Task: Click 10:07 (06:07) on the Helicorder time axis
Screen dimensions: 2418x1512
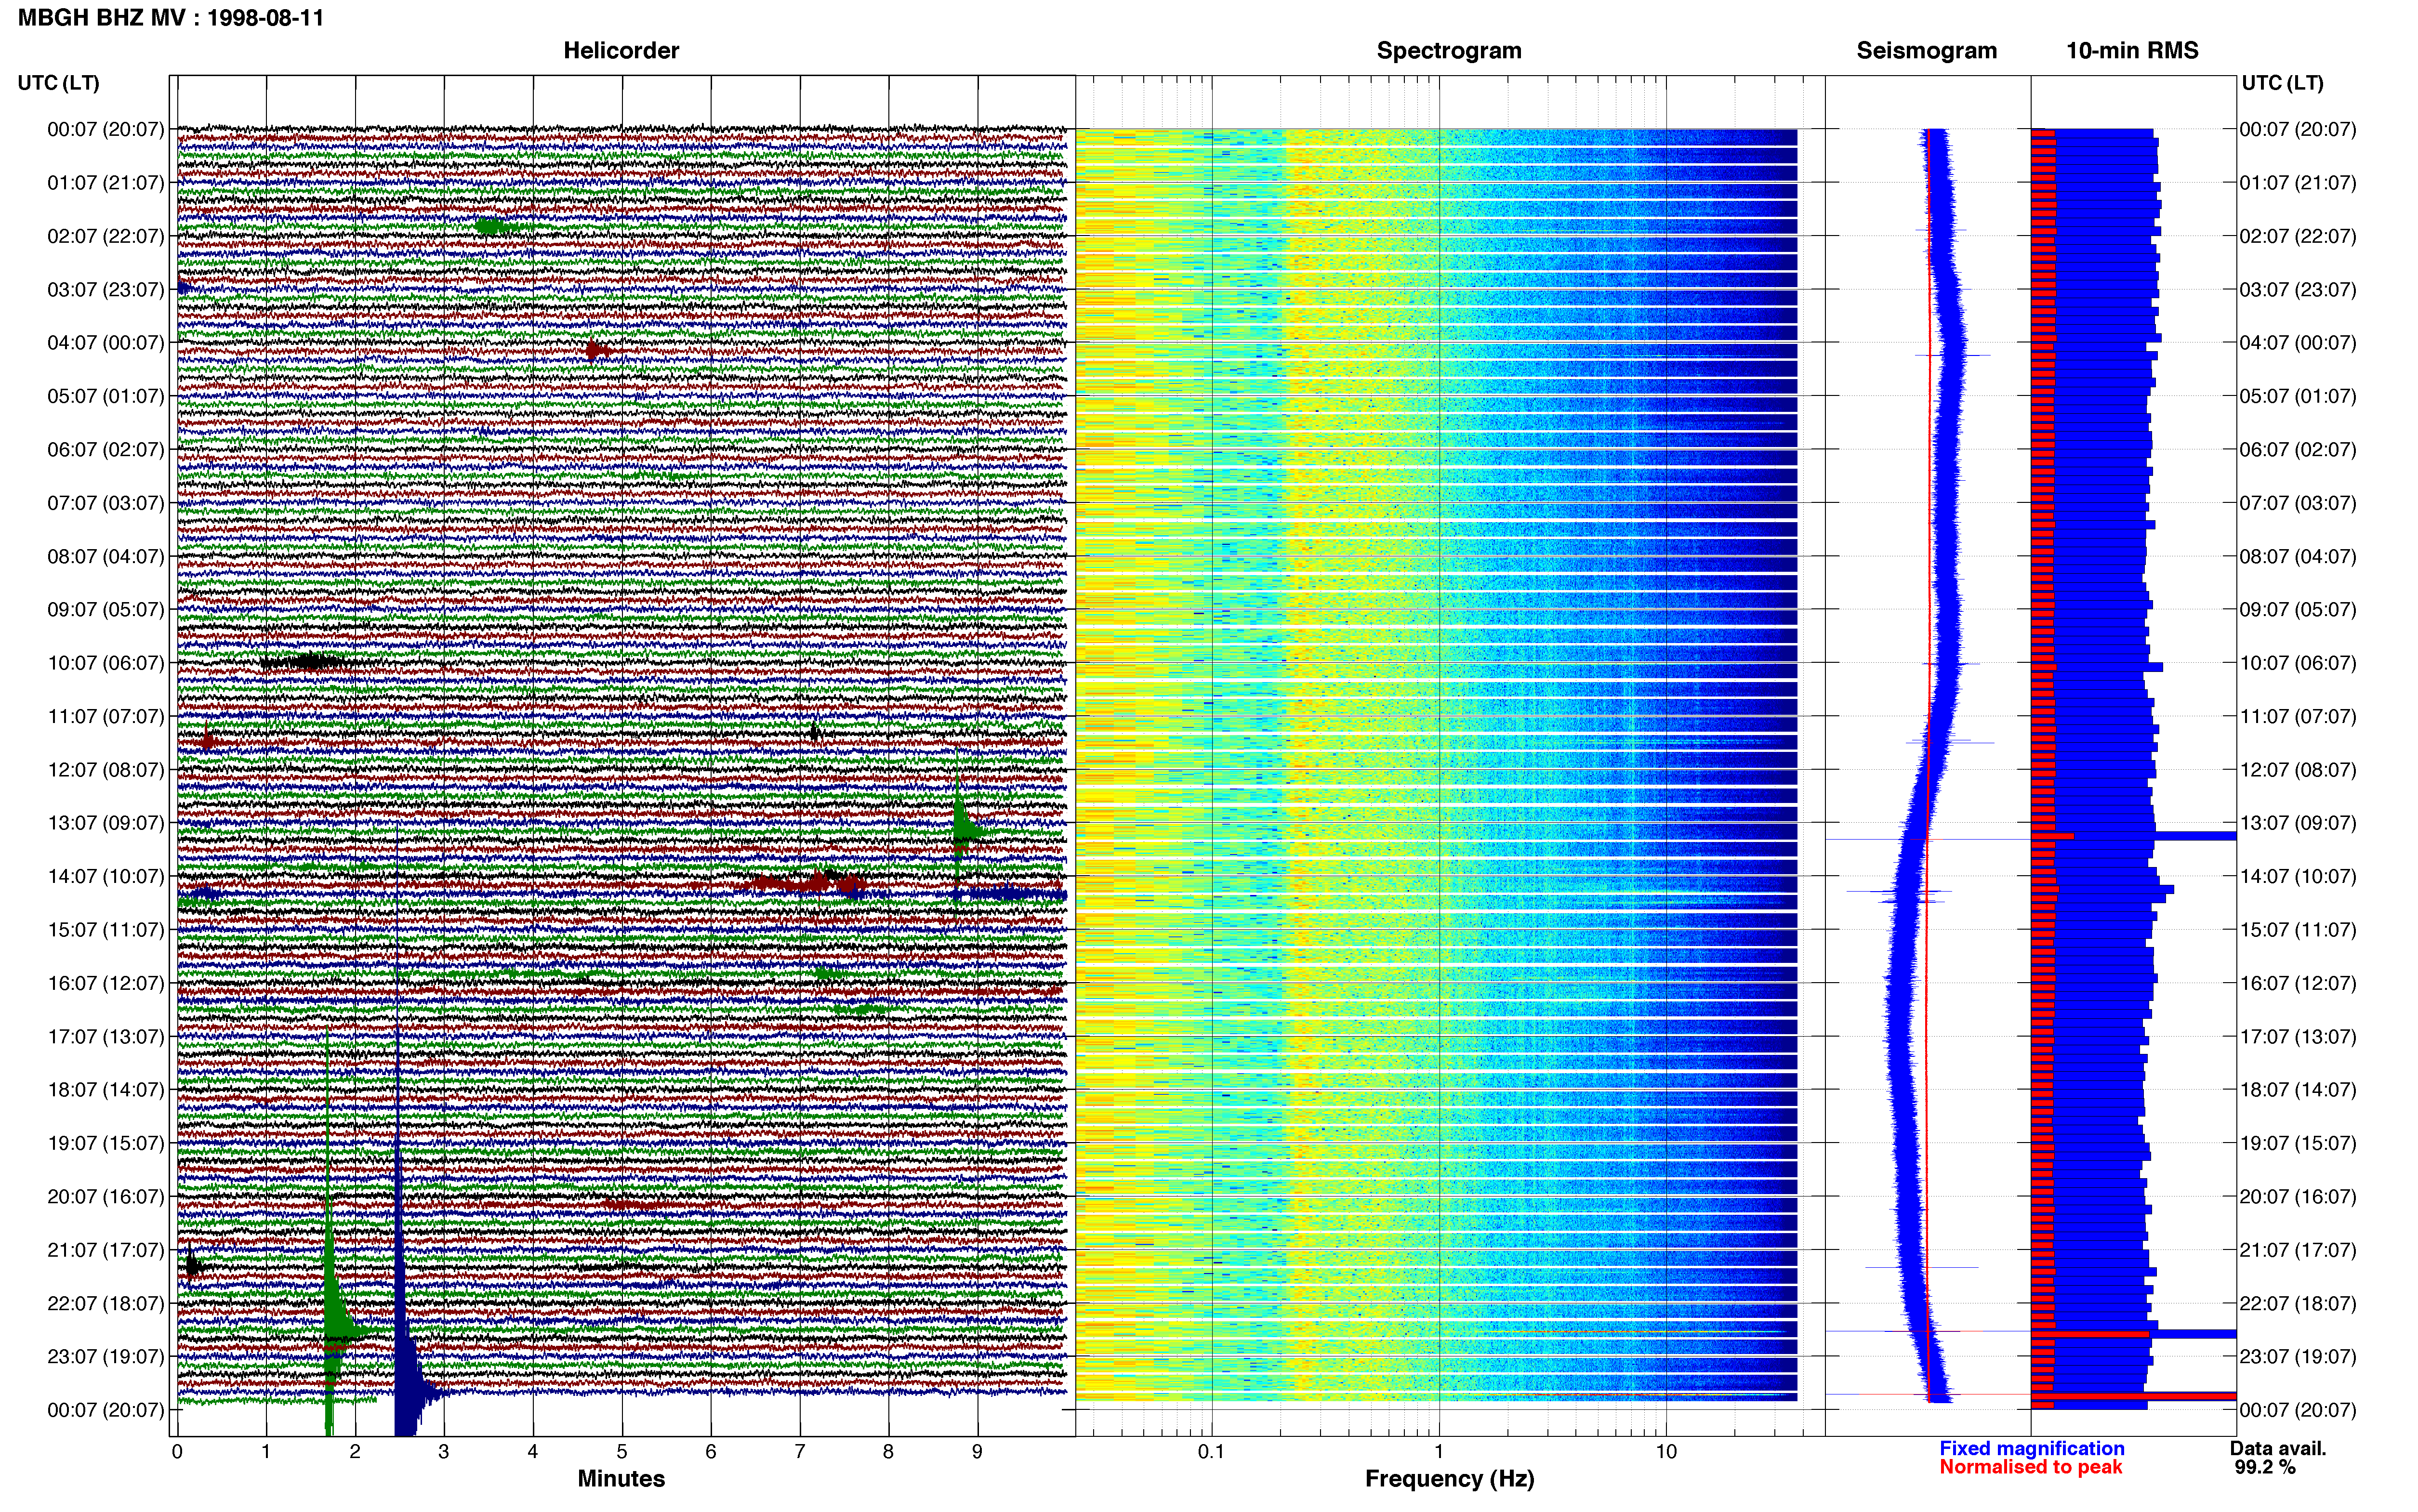Action: pos(106,663)
